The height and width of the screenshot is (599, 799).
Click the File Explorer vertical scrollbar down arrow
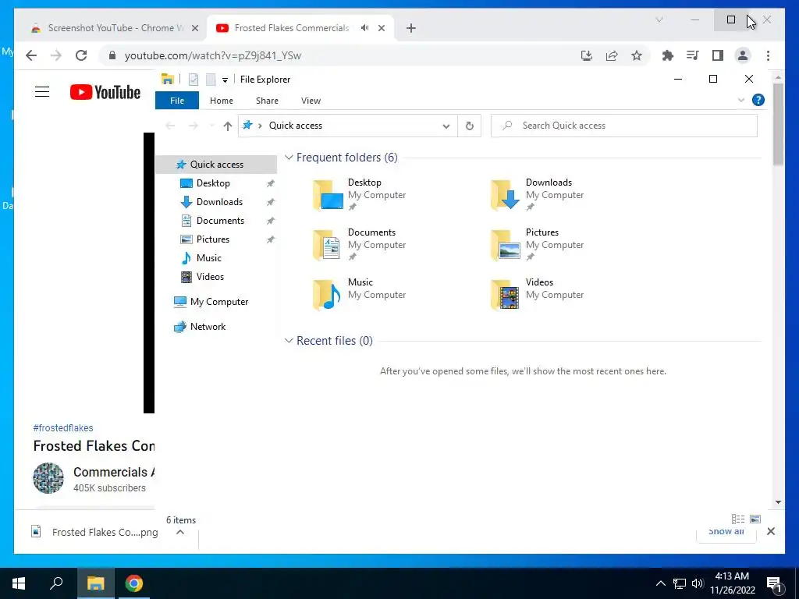point(778,502)
